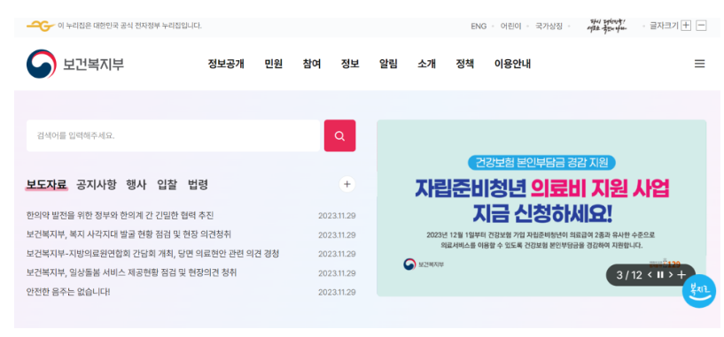Open the 국가상징 link
This screenshot has height=337, width=724.
click(549, 27)
